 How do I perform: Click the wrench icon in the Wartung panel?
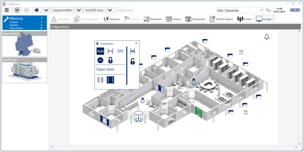pyautogui.click(x=6, y=19)
